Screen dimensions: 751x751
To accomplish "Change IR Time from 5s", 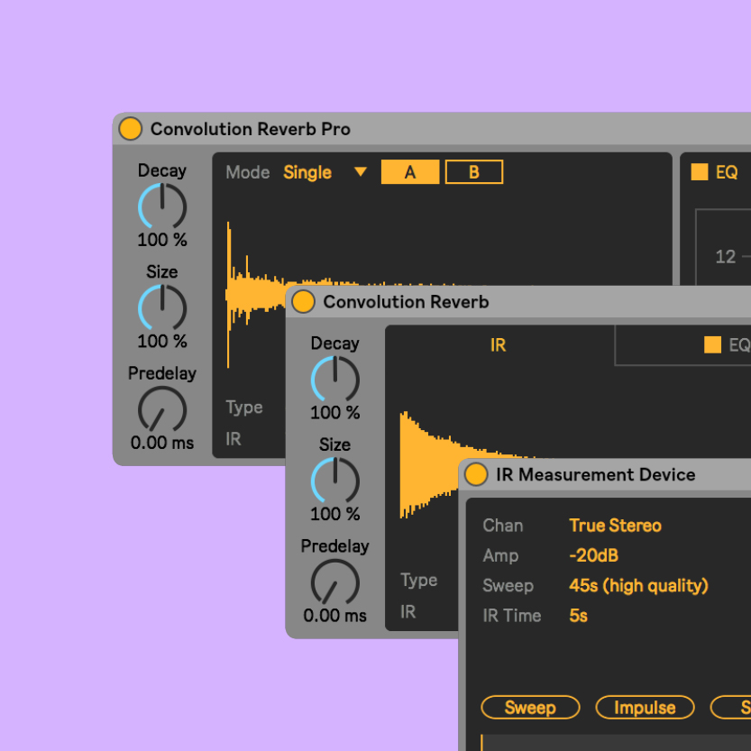I will coord(578,617).
